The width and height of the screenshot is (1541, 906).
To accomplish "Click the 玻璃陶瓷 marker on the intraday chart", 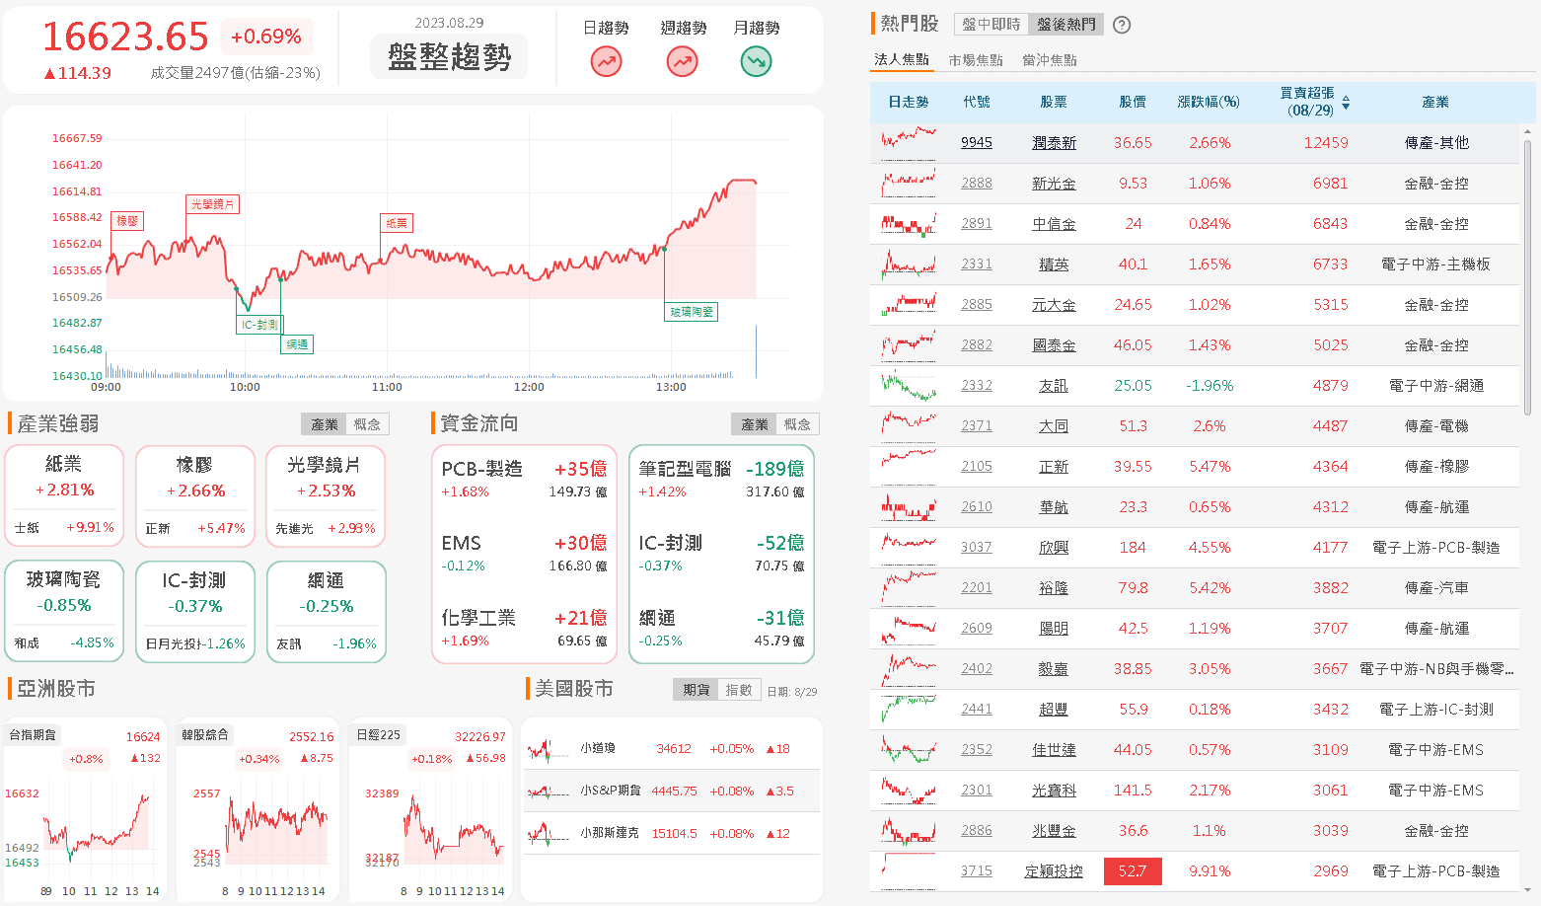I will (692, 312).
